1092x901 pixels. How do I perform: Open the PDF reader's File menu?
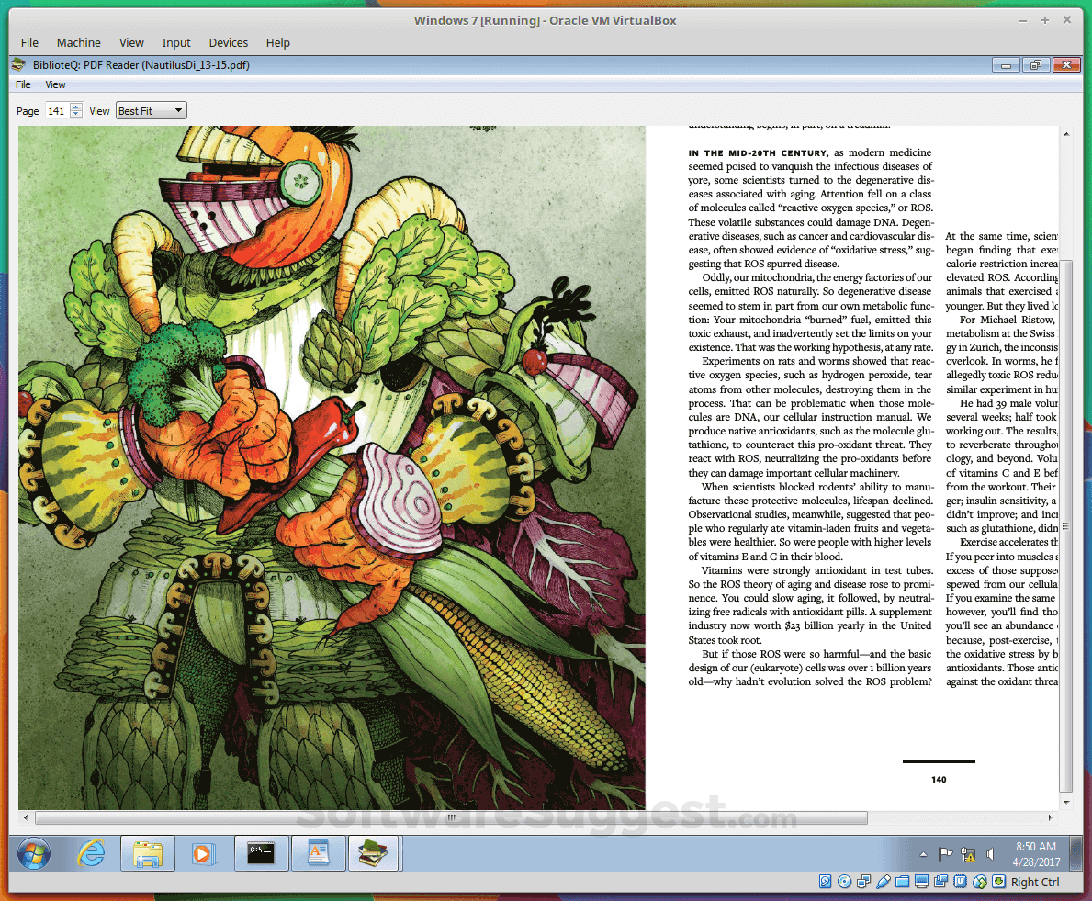(x=23, y=84)
